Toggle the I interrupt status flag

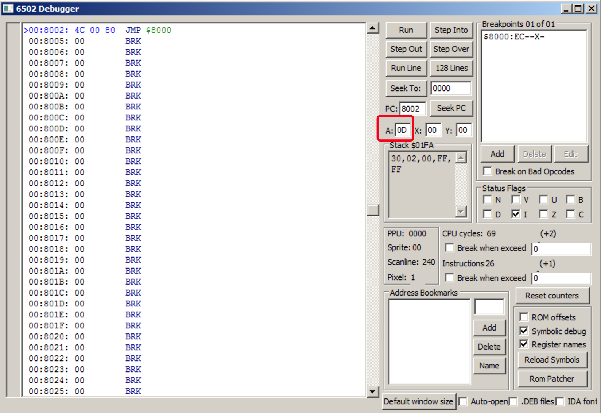[x=515, y=214]
